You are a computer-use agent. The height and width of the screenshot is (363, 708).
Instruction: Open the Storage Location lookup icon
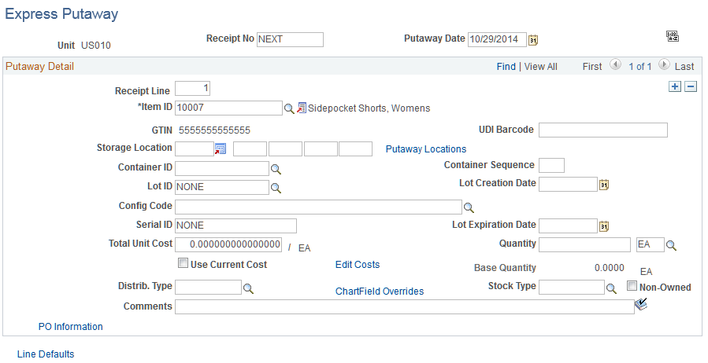click(x=221, y=148)
